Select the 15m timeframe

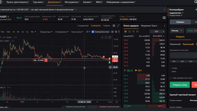click(x=2, y=32)
